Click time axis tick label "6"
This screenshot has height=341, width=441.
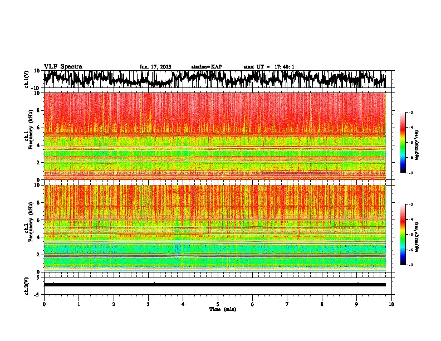252,304
